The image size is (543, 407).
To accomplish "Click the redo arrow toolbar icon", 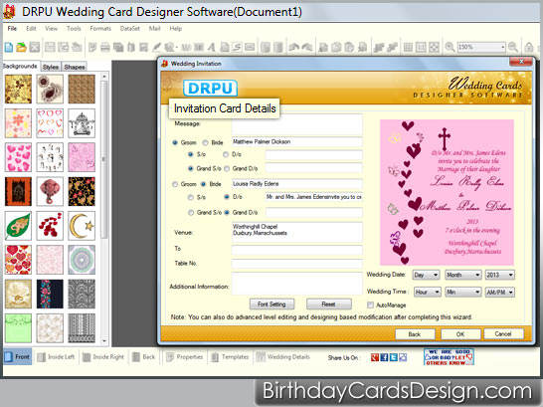I will click(307, 47).
